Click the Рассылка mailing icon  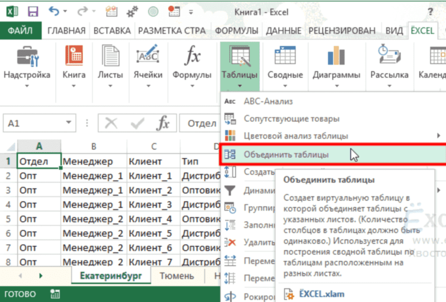[x=390, y=57]
